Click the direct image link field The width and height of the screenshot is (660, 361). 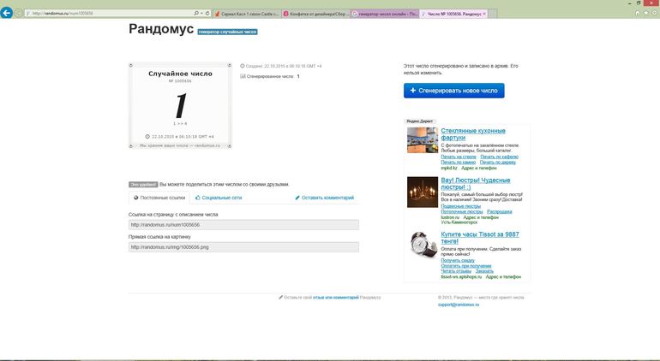(x=243, y=247)
